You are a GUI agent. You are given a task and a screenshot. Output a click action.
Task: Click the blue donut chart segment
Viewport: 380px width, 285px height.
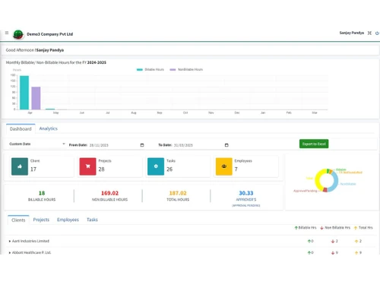tap(335, 181)
